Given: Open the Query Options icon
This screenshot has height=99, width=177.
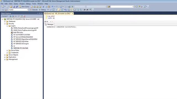Looking at the screenshot, I should (56, 10).
